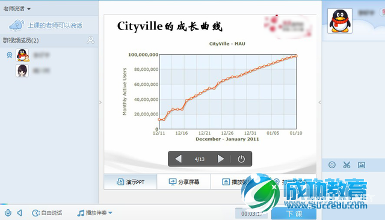Open the emoji smiley picker in chat

[x=332, y=165]
